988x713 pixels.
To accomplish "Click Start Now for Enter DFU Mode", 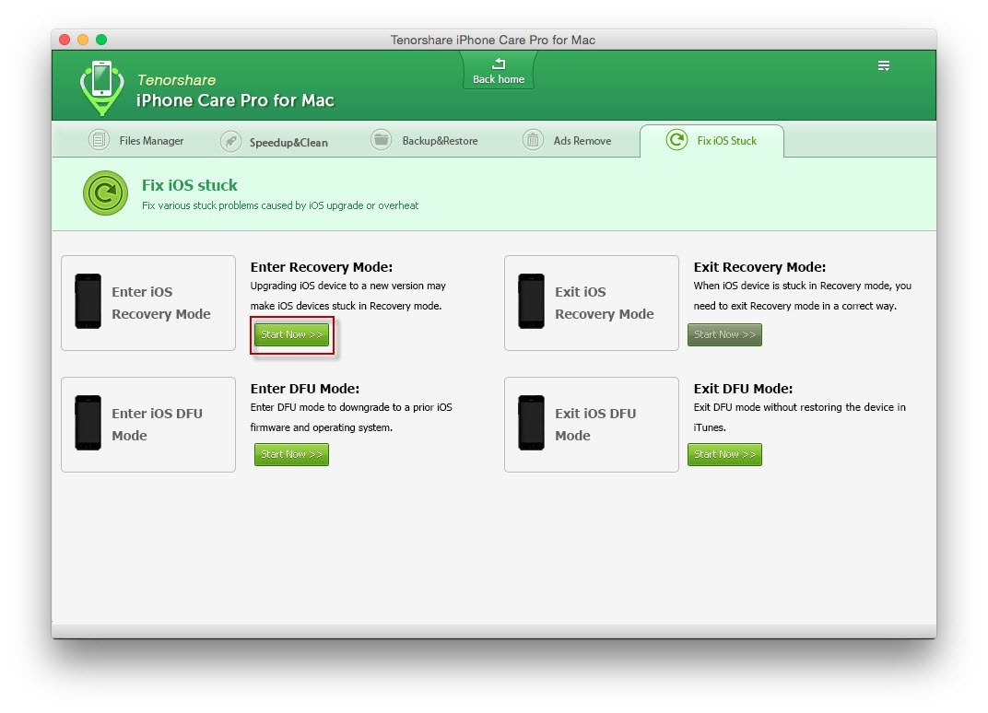I will pyautogui.click(x=291, y=454).
